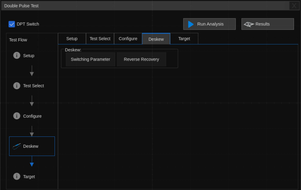Click the Target step info icon
Viewport: 301px width, 190px height.
coord(17,176)
